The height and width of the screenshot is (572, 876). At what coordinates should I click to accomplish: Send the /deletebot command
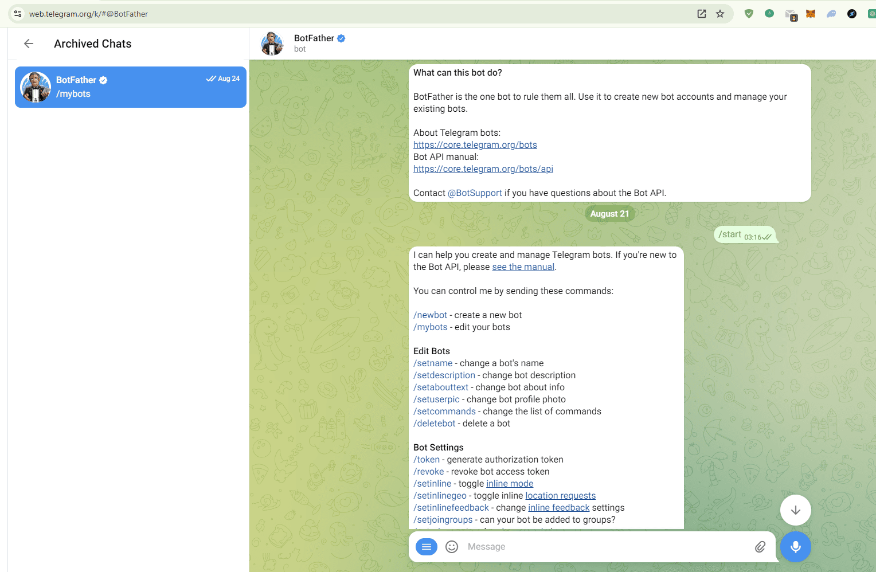pyautogui.click(x=434, y=424)
